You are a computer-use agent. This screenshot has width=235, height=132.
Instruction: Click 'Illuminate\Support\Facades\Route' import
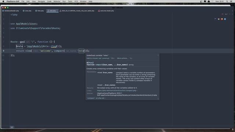[37, 28]
